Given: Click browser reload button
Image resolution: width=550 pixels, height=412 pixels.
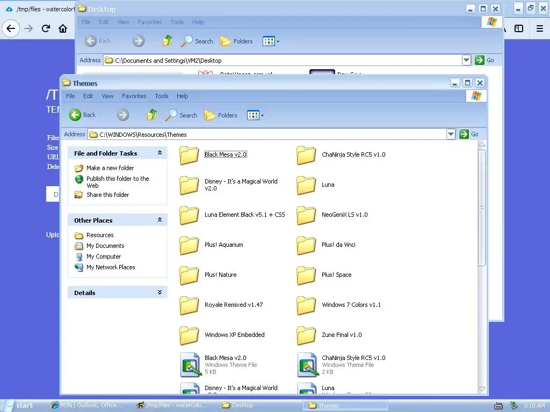Looking at the screenshot, I should pyautogui.click(x=46, y=28).
